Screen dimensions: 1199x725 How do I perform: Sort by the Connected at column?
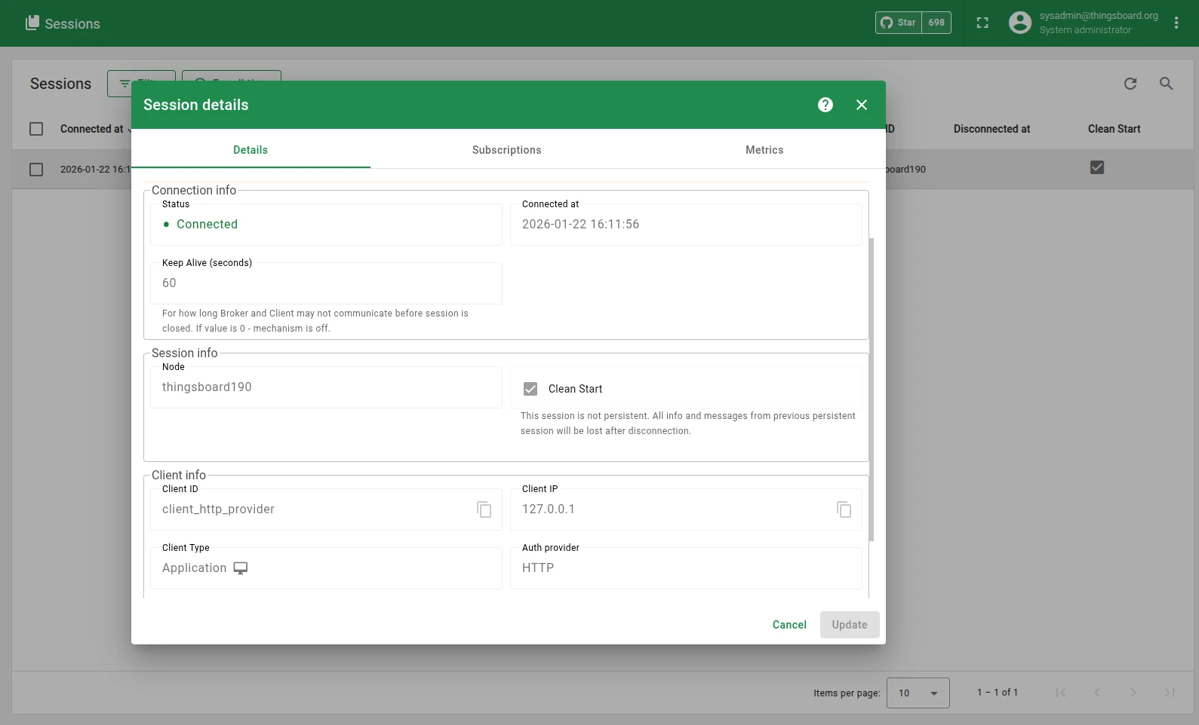pos(91,129)
